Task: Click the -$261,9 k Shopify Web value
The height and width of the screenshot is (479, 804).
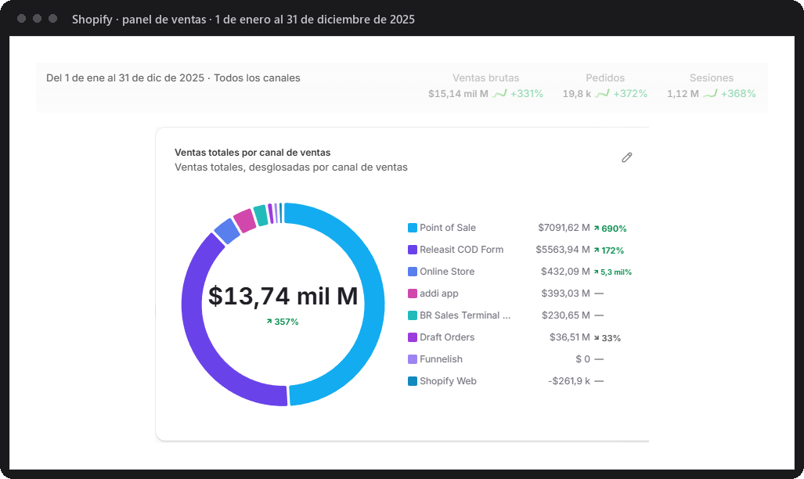Action: 569,381
